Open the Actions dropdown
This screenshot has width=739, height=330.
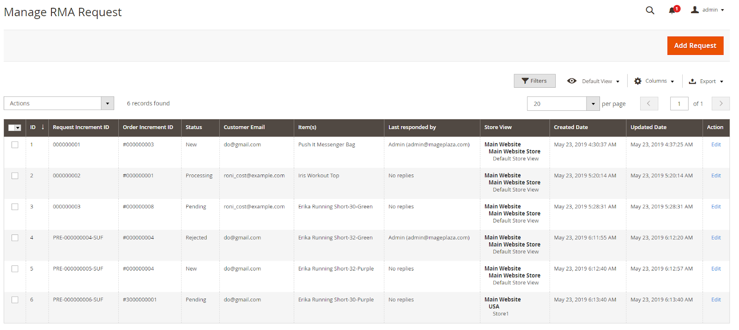tap(59, 103)
